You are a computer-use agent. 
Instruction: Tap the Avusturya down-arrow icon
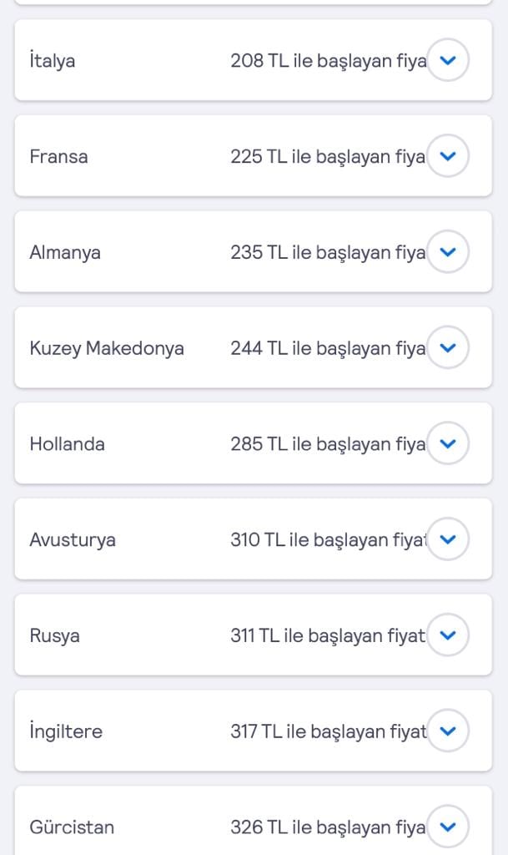448,539
